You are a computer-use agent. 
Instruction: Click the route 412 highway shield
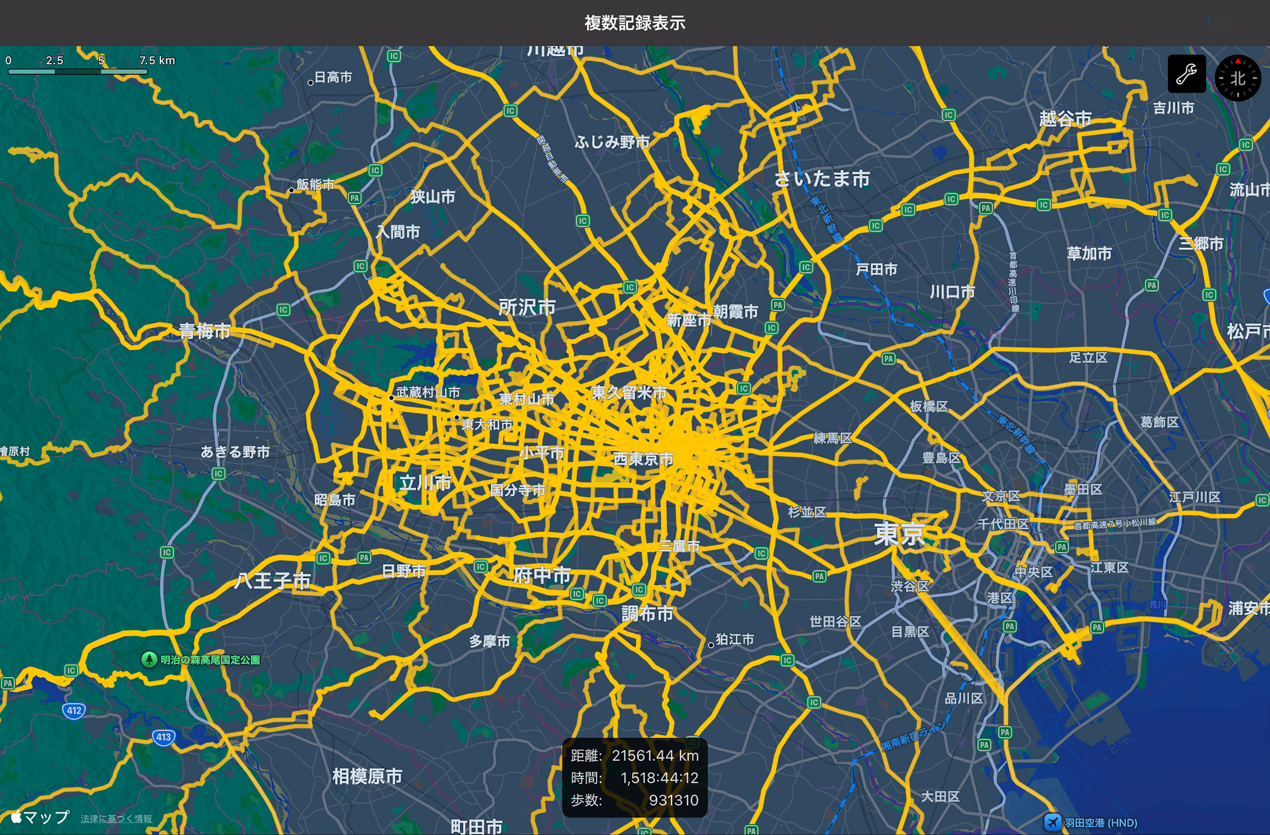coord(74,710)
